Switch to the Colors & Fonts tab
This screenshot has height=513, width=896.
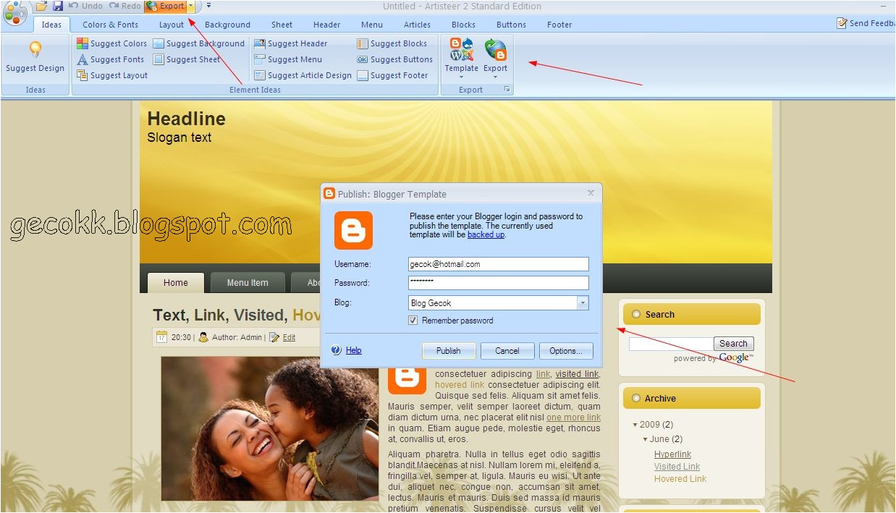tap(110, 25)
